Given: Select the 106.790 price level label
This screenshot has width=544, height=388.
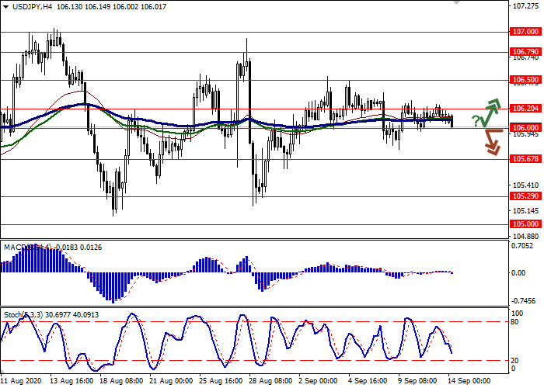Looking at the screenshot, I should (525, 53).
